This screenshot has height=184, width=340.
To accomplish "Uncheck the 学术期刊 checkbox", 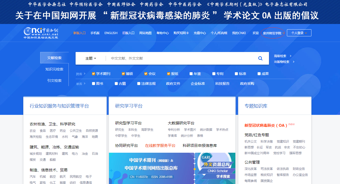I will tap(94, 74).
